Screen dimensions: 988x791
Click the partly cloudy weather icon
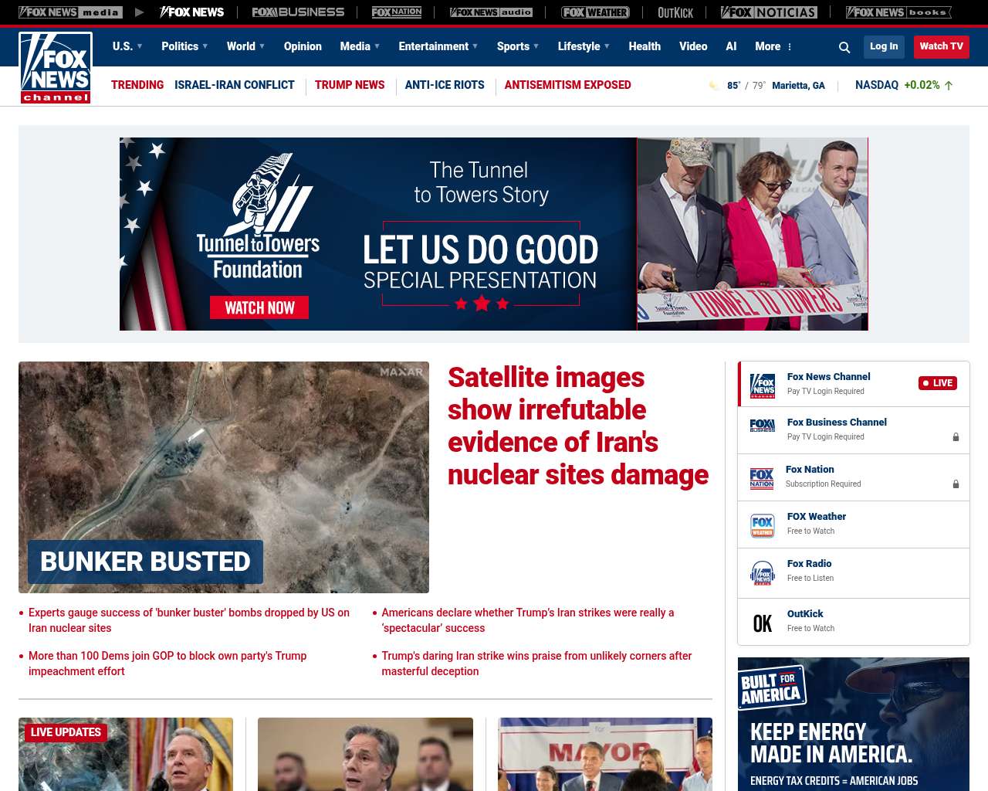tap(714, 85)
